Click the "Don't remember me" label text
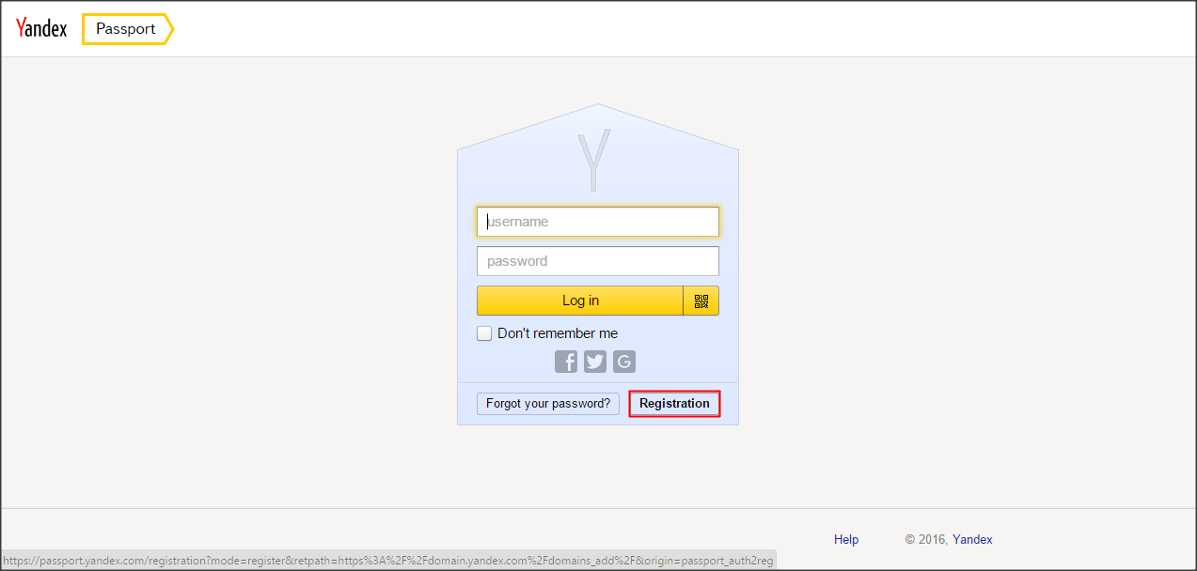This screenshot has height=571, width=1197. pos(558,333)
